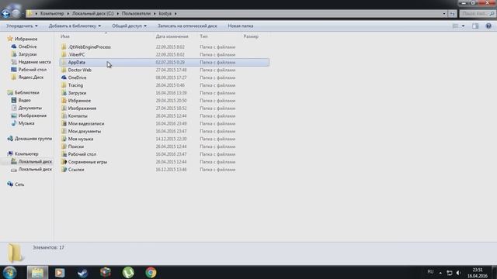This screenshot has height=279, width=497.
Task: Open the Windows Start button
Action: point(9,272)
